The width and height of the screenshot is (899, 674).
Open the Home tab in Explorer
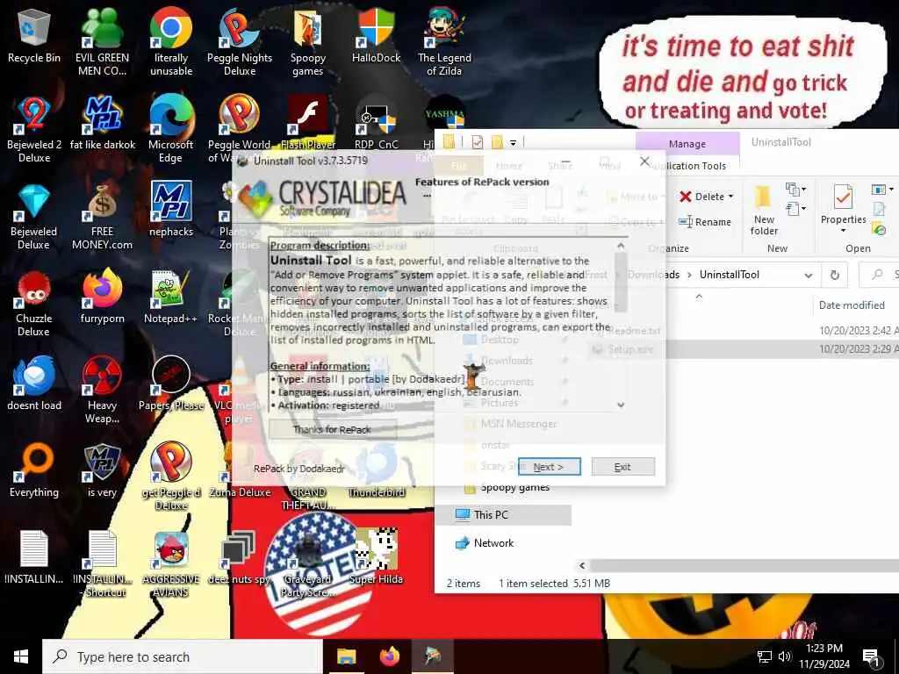coord(509,166)
